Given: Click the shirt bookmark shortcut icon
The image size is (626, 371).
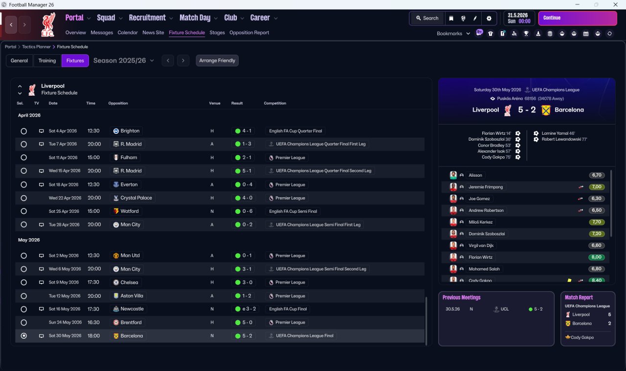Looking at the screenshot, I should (491, 34).
